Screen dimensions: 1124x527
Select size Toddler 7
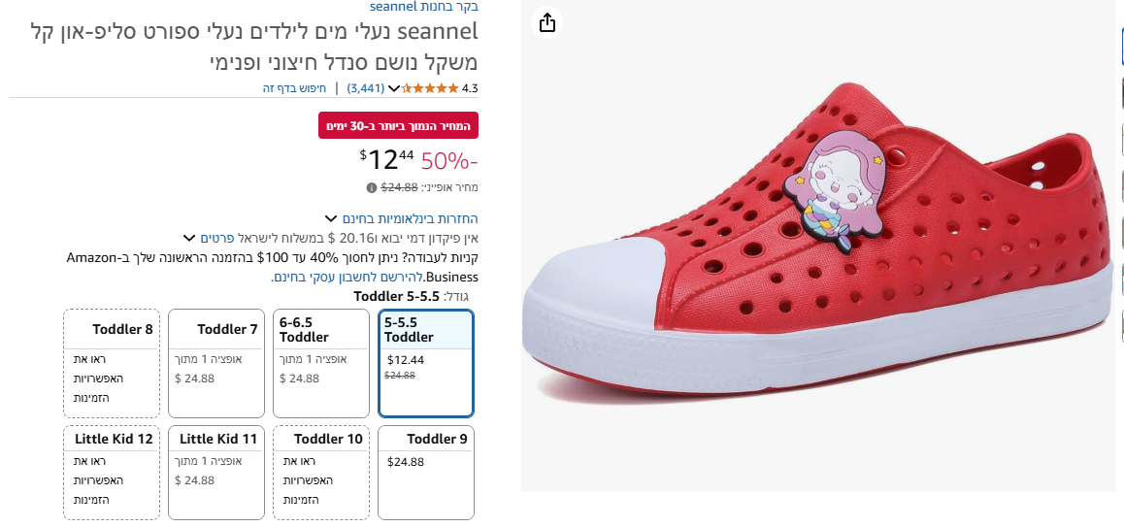(215, 362)
